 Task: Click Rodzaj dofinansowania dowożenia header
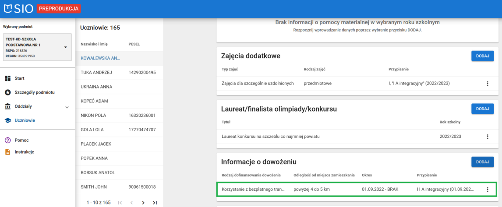tap(251, 175)
